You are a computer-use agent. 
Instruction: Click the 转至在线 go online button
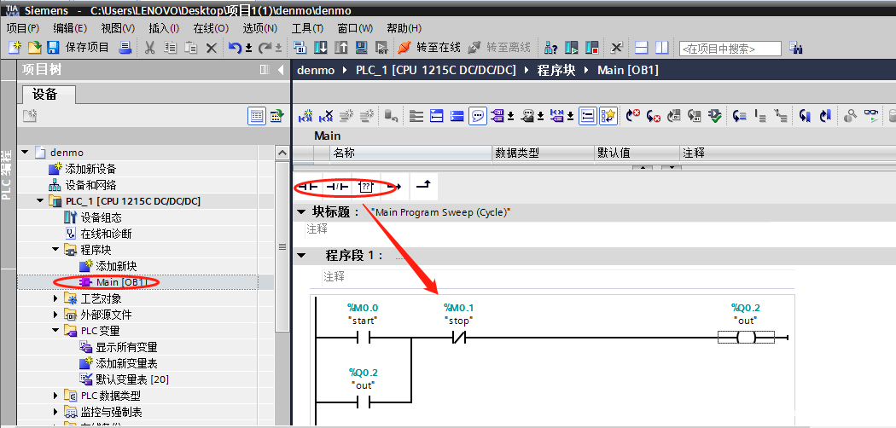point(429,47)
